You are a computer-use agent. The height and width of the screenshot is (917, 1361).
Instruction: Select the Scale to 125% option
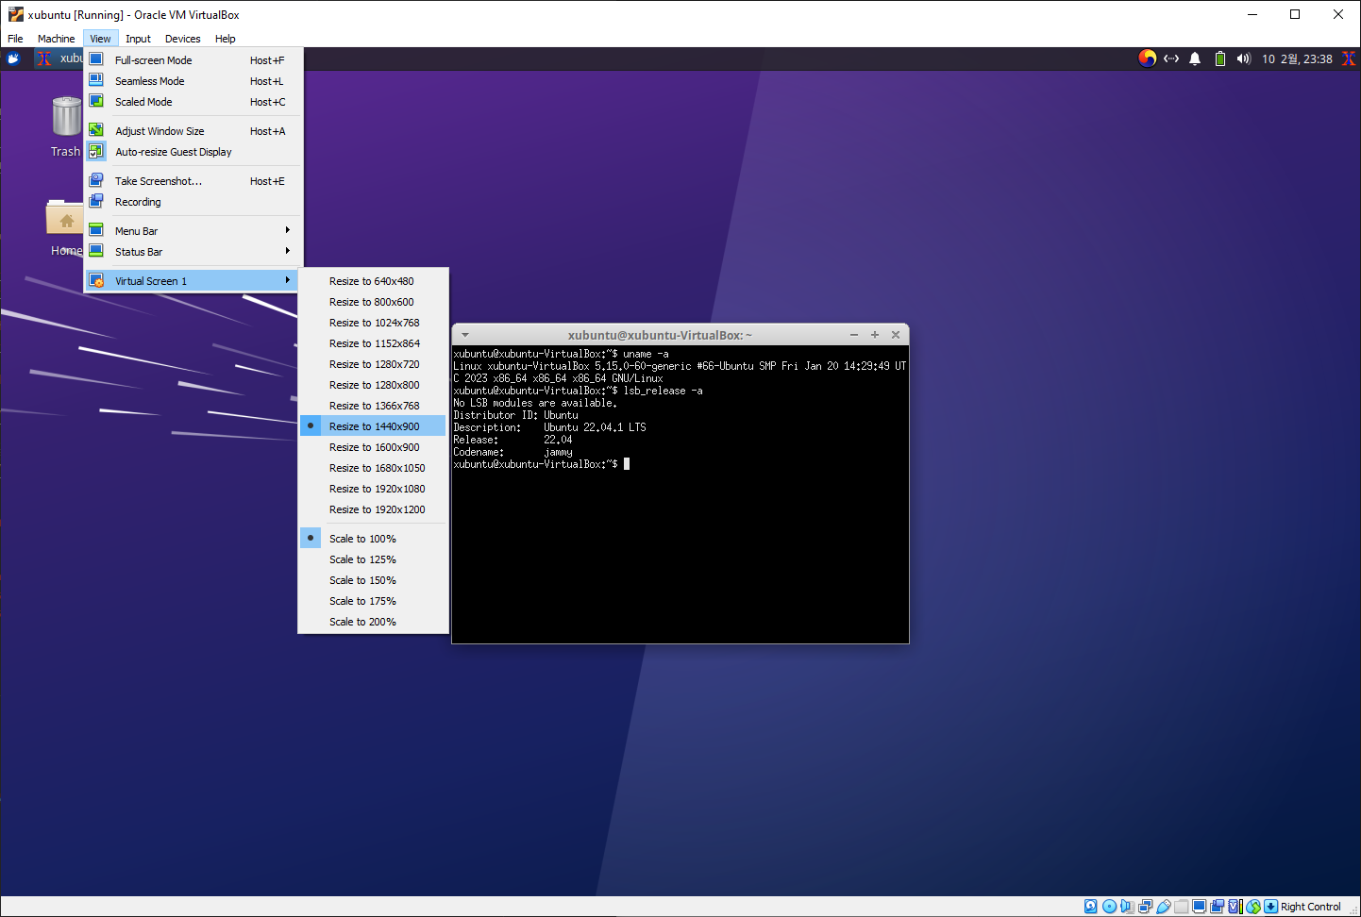click(373, 559)
